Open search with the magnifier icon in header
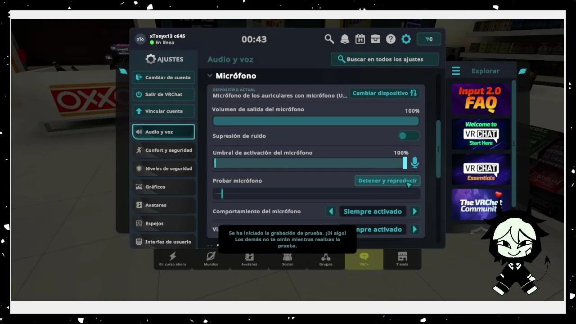The width and height of the screenshot is (576, 324). tap(329, 39)
